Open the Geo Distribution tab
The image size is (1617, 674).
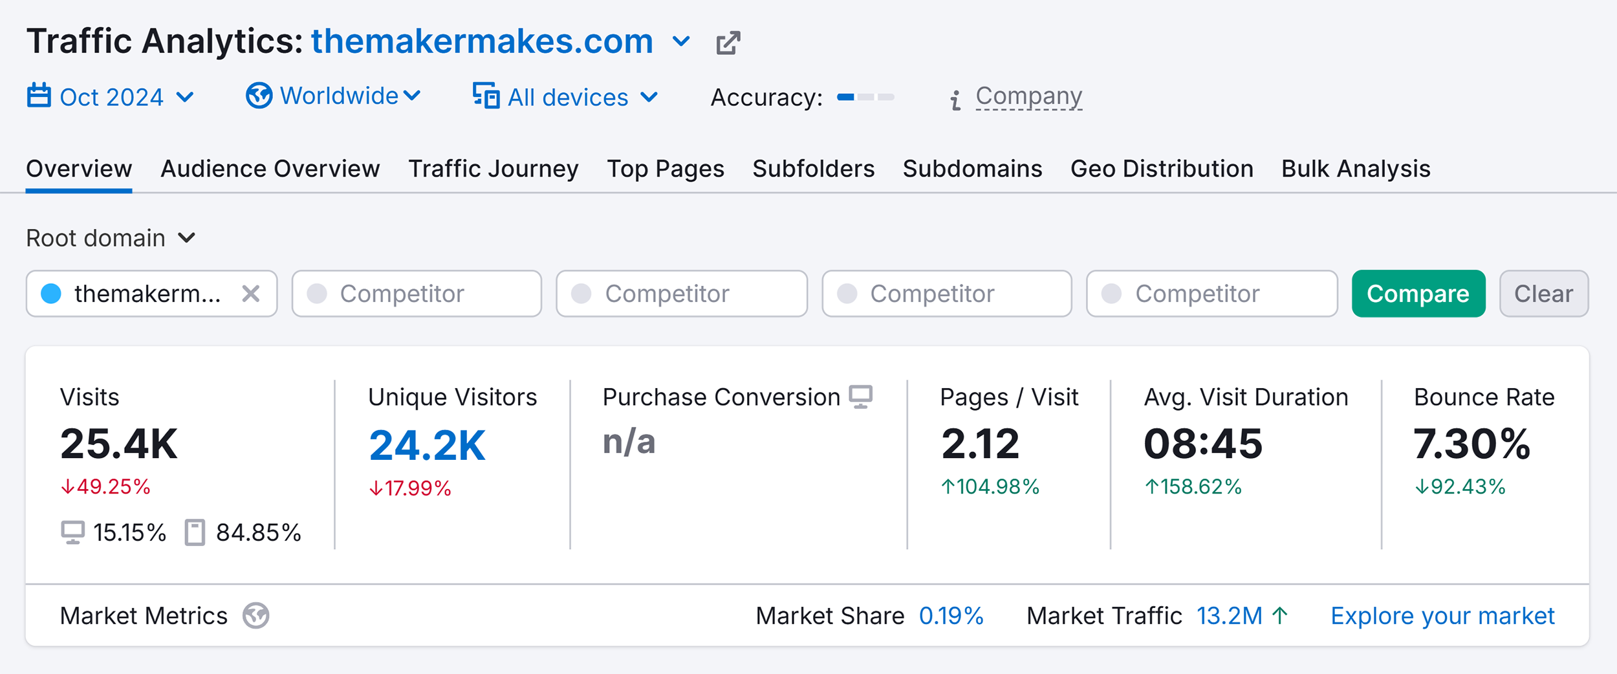[x=1162, y=169]
